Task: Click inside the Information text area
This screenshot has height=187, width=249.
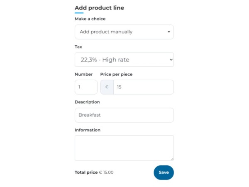Action: pyautogui.click(x=124, y=148)
